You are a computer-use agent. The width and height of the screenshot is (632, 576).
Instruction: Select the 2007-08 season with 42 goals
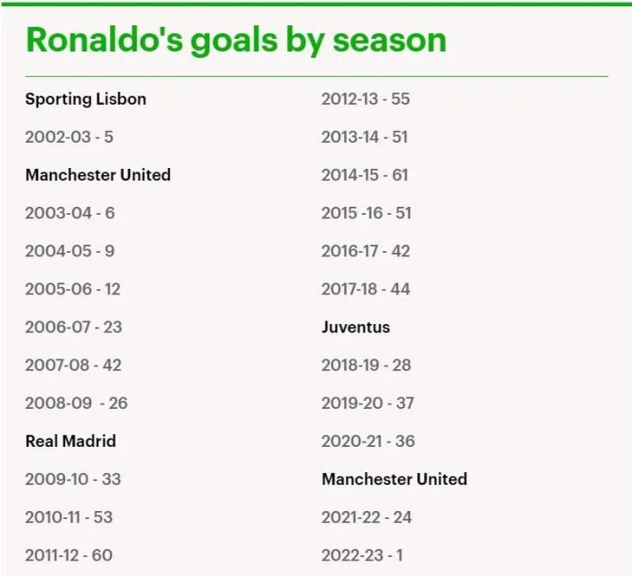(73, 365)
